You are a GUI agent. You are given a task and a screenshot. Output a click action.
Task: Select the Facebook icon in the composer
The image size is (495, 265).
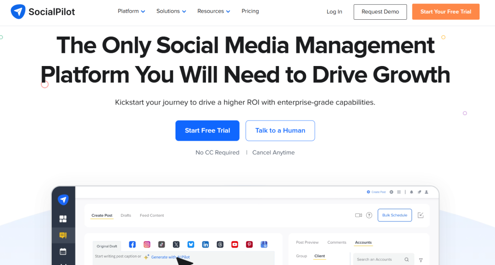coord(132,245)
